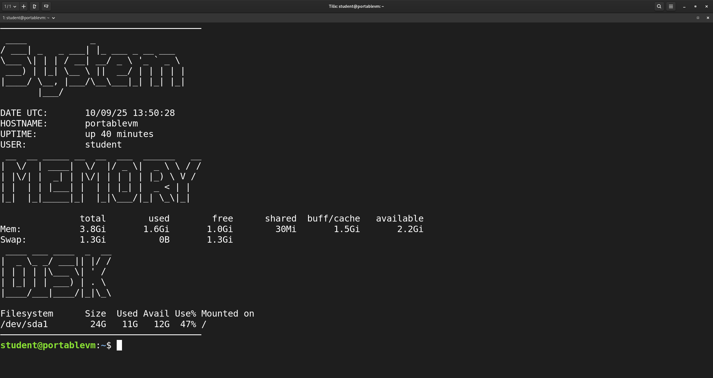Click the 'available' memory column header

pos(400,218)
